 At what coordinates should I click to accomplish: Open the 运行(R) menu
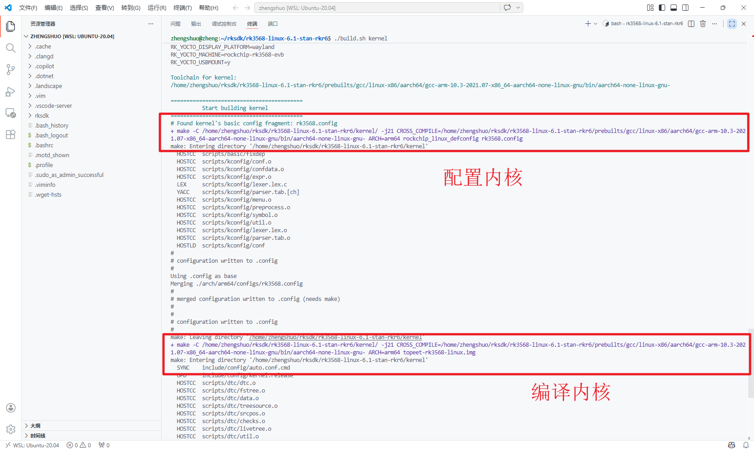click(x=157, y=8)
